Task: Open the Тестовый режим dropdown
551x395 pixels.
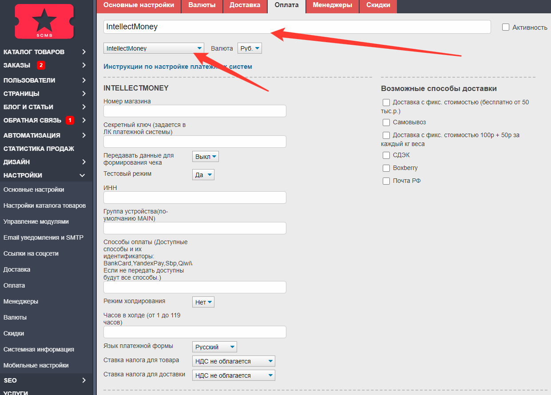Action: click(x=203, y=175)
